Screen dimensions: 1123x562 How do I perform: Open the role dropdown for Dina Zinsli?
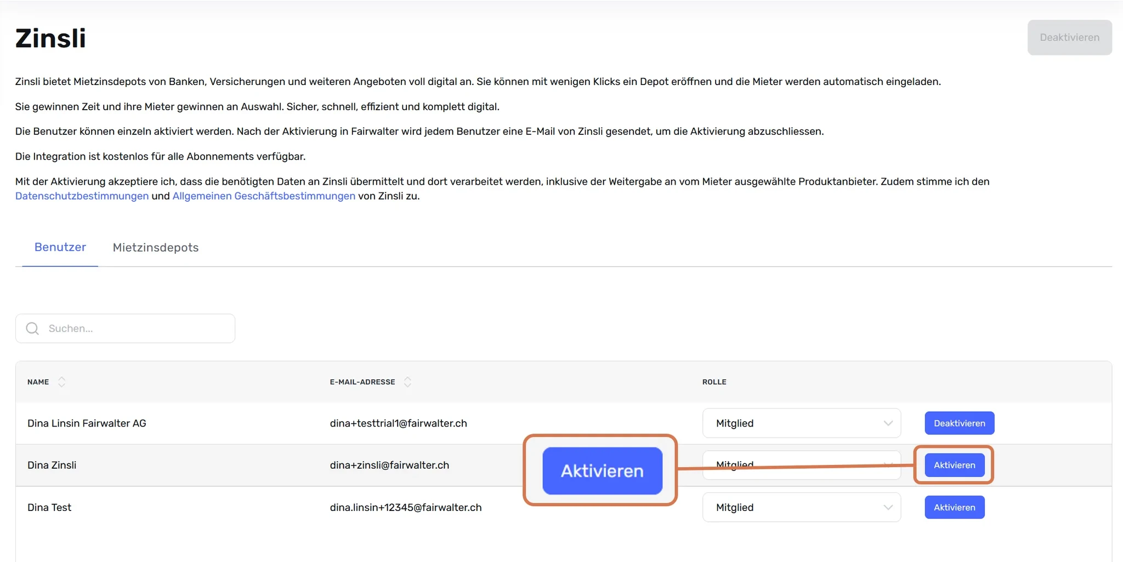click(802, 465)
